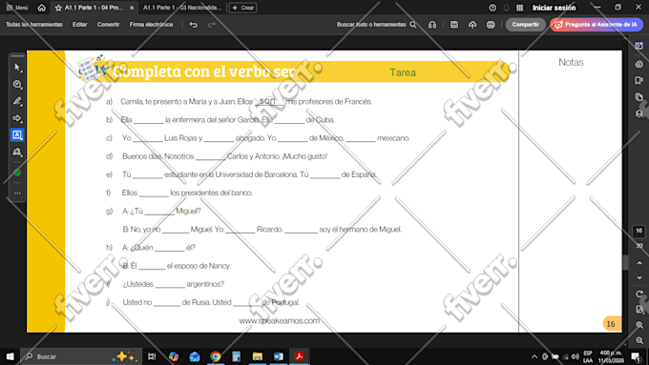Click the headphones read-aloud icon
The width and height of the screenshot is (649, 365).
(x=432, y=25)
